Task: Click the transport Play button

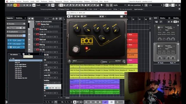Action: point(117,102)
